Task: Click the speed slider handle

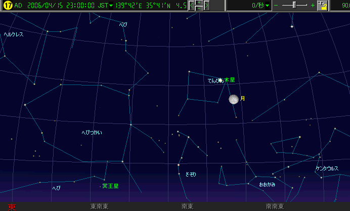Action: tap(293, 5)
